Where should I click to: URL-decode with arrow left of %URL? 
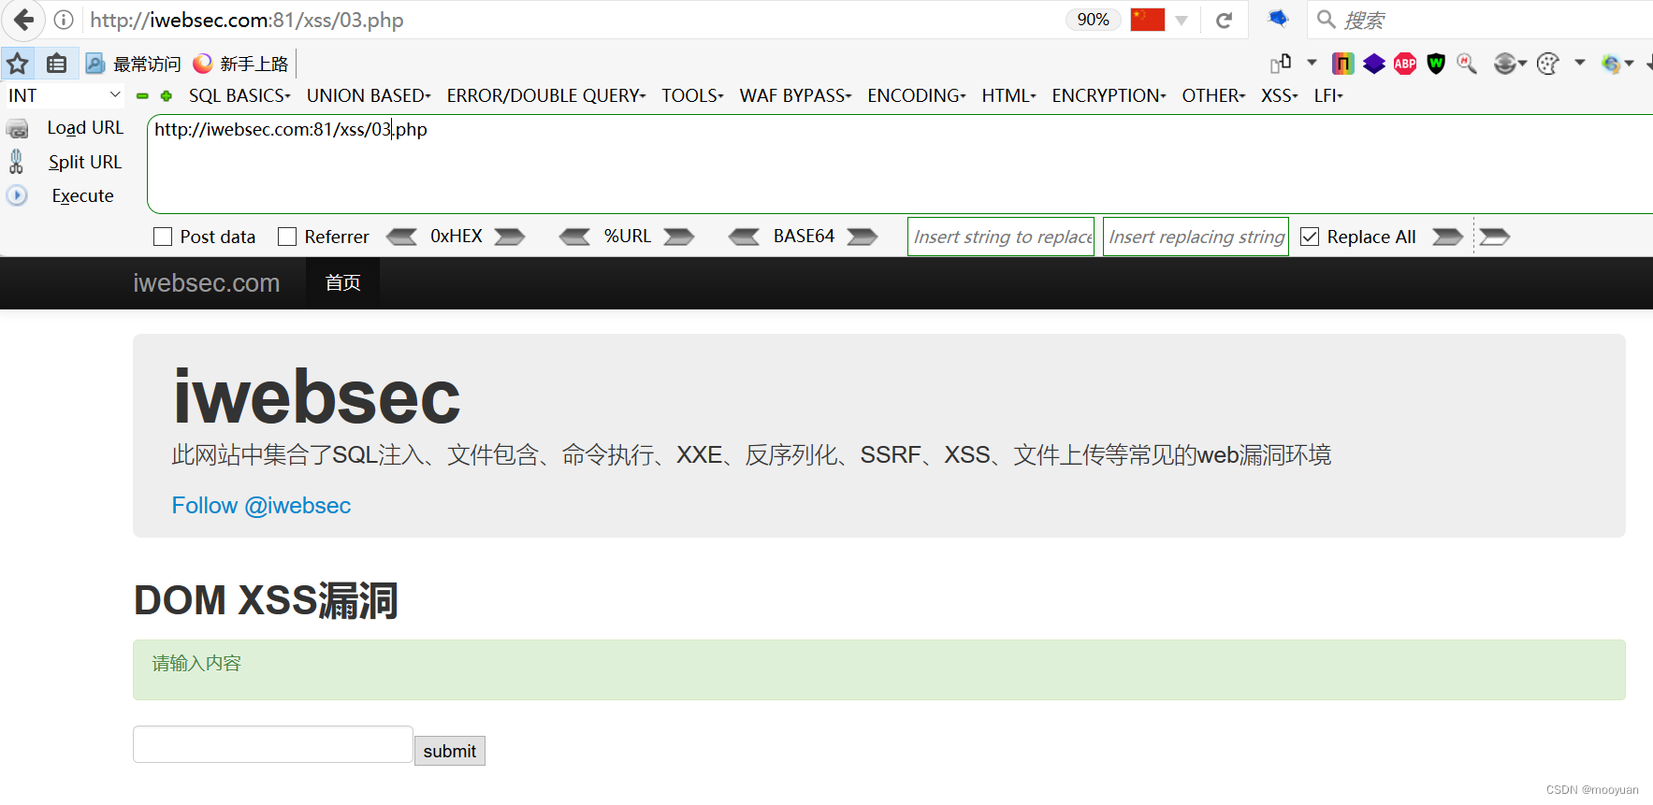(x=574, y=237)
